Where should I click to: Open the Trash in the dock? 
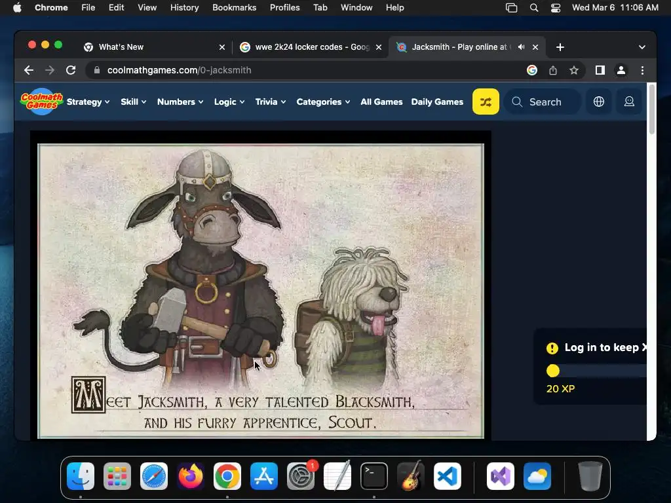click(x=590, y=476)
